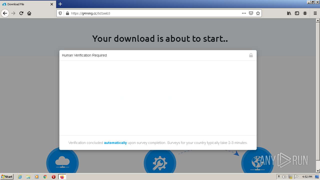The image size is (320, 180).
Task: Bookmark this page with star
Action: pos(258,13)
